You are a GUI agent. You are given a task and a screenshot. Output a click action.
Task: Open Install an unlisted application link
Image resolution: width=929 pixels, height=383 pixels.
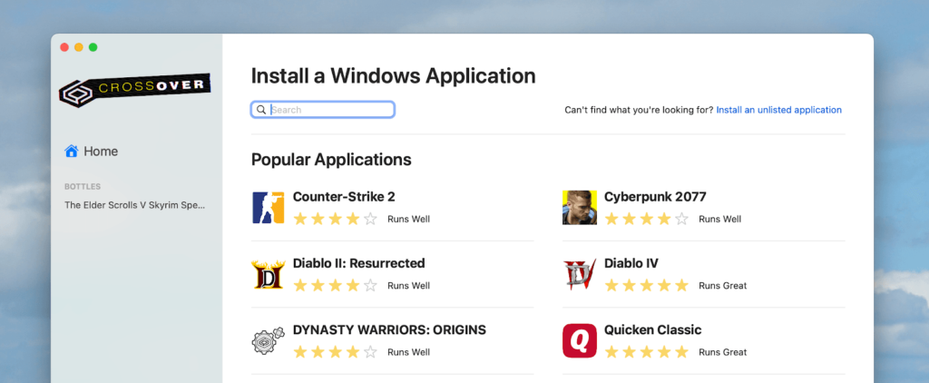tap(778, 110)
